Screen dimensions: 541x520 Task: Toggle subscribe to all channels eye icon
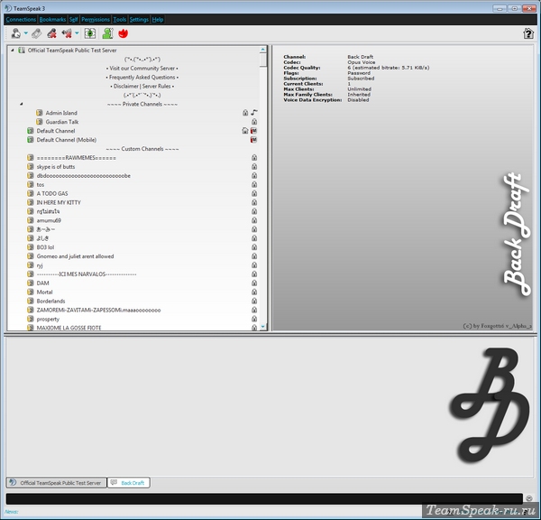pyautogui.click(x=90, y=33)
